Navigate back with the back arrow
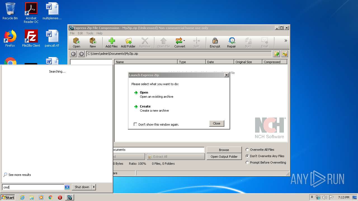Viewport: 358px width, 201px height. (73, 54)
